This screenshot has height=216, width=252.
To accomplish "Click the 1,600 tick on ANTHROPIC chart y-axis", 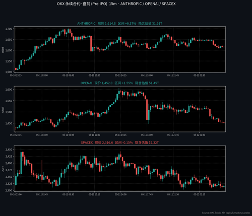I will 9,50.
